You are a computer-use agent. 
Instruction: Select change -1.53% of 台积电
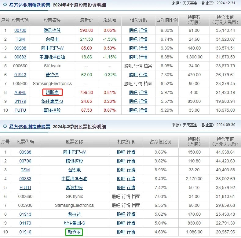(x=110, y=39)
